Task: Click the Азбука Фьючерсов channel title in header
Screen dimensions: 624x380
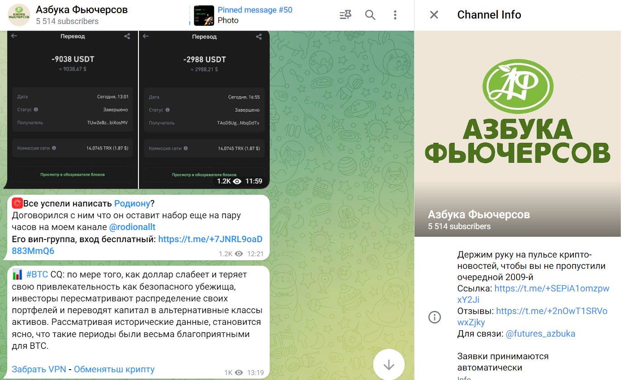Action: [82, 9]
